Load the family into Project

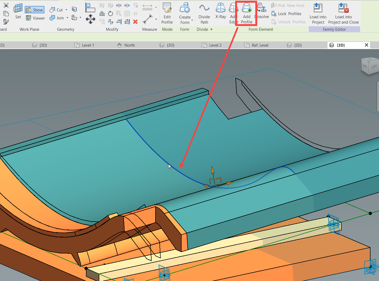tap(318, 13)
